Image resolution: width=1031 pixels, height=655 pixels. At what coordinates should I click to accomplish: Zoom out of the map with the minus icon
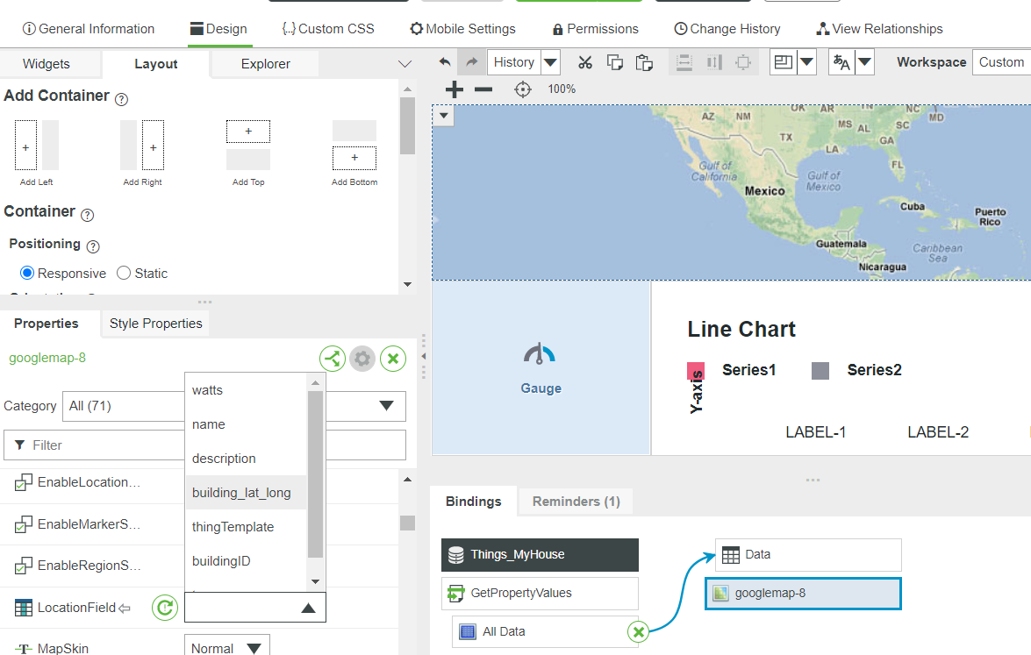tap(482, 89)
